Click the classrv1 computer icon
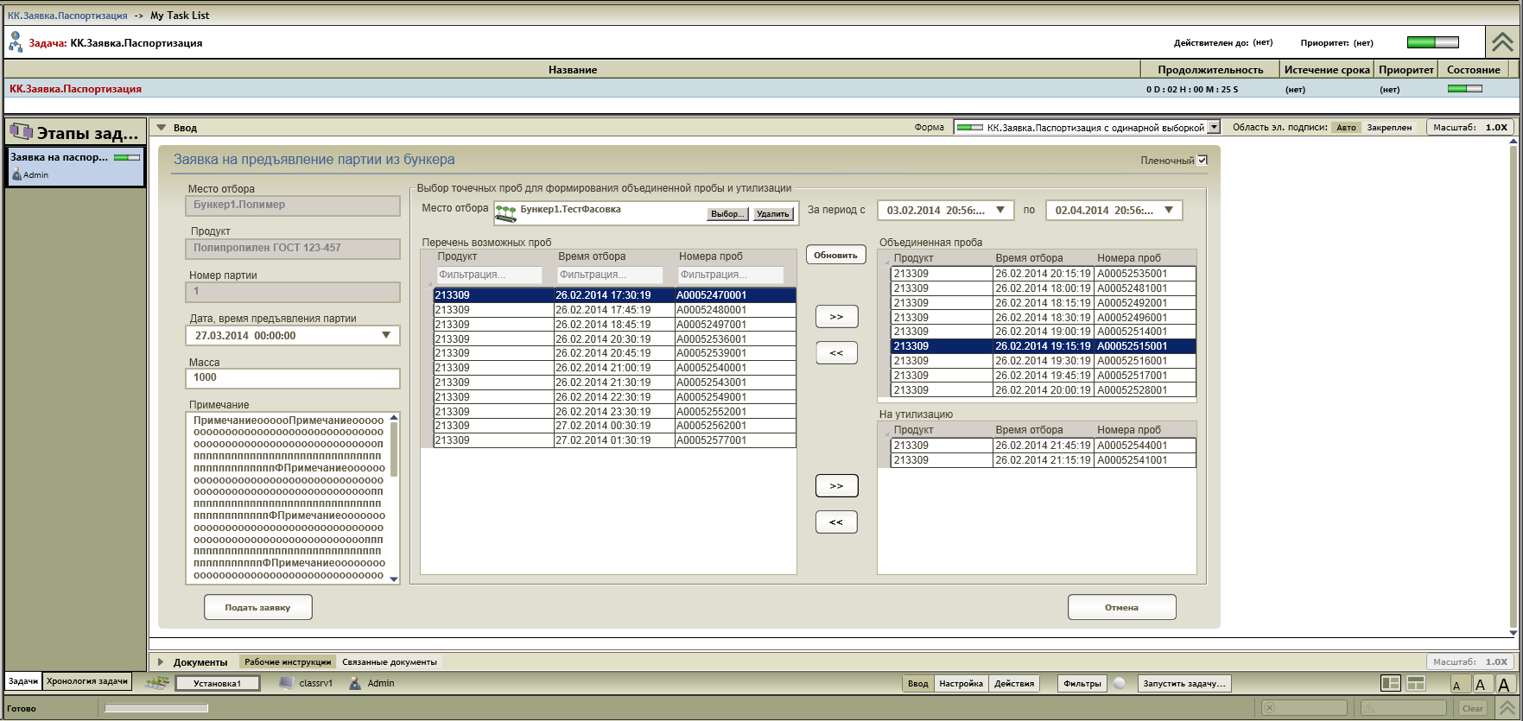This screenshot has width=1523, height=721. pos(287,683)
